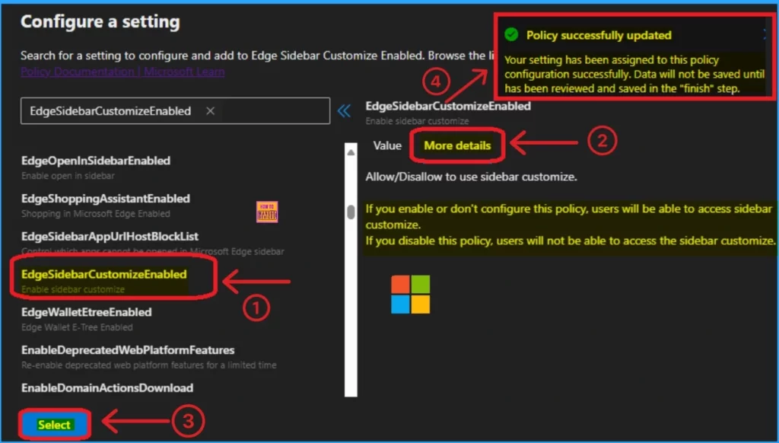Collapse panel with double chevron icon

pos(344,111)
